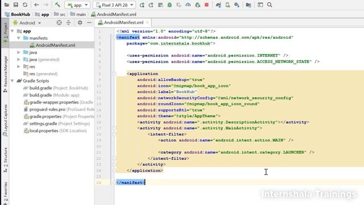Stop the app with the red square

point(206,5)
